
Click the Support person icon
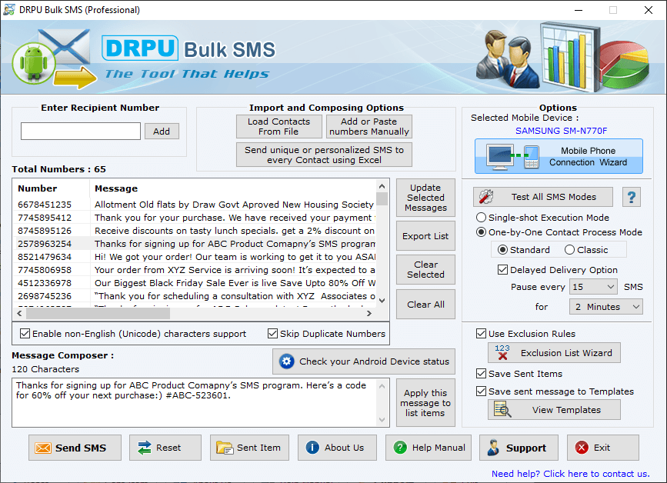(493, 448)
